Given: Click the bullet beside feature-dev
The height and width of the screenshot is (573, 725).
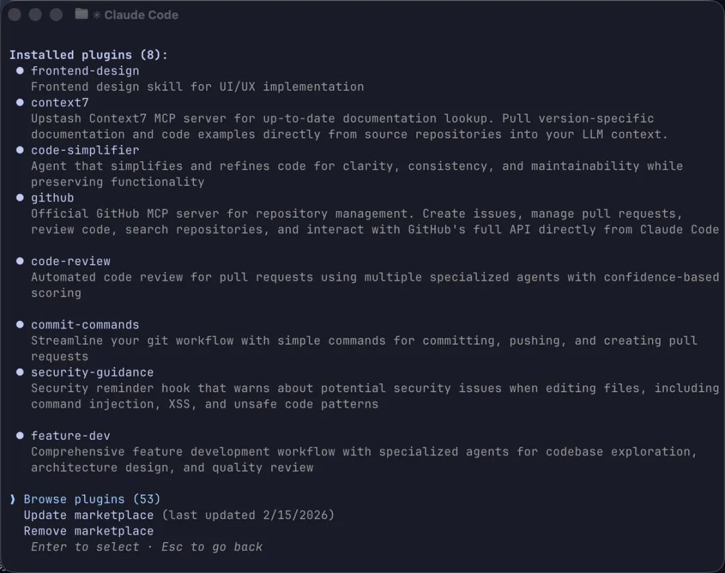Looking at the screenshot, I should [x=20, y=436].
